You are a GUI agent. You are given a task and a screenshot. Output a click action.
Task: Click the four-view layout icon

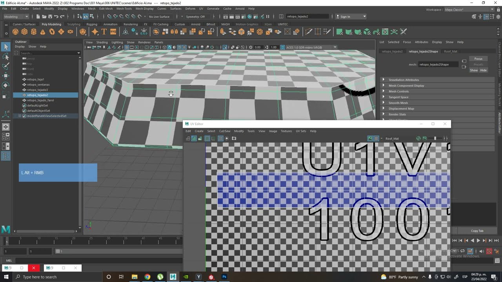5,137
